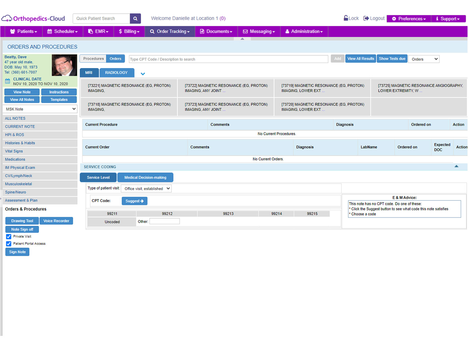Collapse the Service Coding section arrow
This screenshot has height=352, width=469.
click(x=456, y=166)
